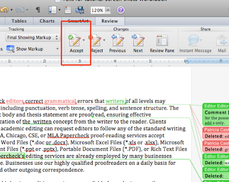
Task: Expand the Show Markup dropdown arrow
Action: coord(58,49)
